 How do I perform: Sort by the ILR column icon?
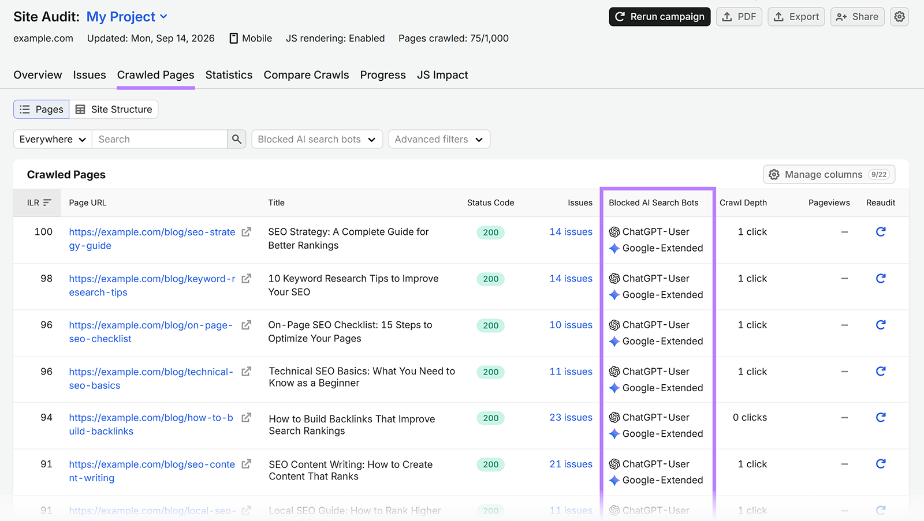tap(47, 203)
